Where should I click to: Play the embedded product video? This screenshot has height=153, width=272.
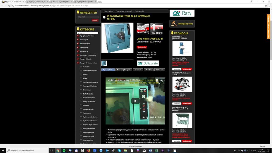(x=135, y=101)
